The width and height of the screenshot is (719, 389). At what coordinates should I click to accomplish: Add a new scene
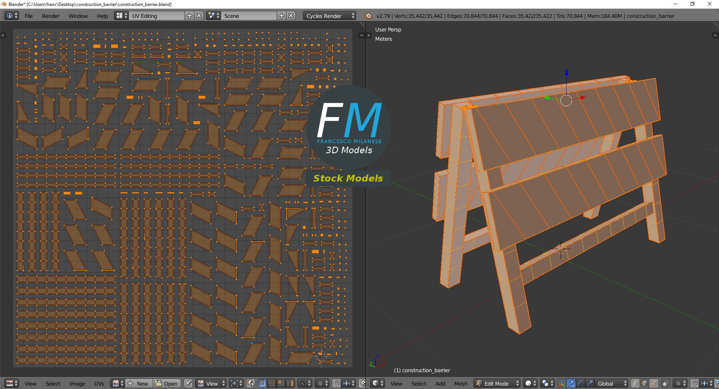pyautogui.click(x=282, y=16)
